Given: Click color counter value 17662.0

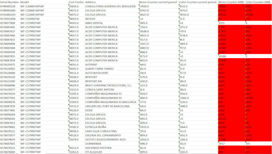Looking at the screenshot, I should [184, 98].
